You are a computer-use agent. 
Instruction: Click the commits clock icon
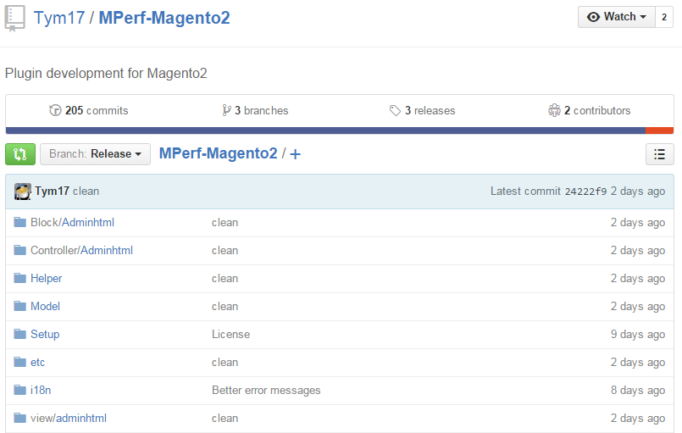tap(55, 110)
